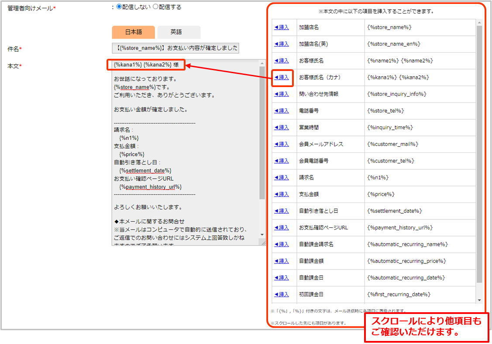Click the variable list scrollbar up arrow

(479, 22)
